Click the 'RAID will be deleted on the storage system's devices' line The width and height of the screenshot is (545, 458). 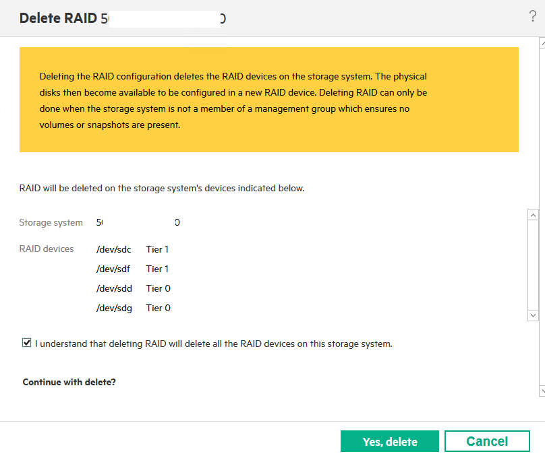coord(162,188)
